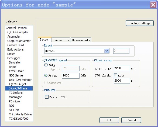This screenshot has width=158, height=127.
Task: Select PE micro category
Action: (14, 101)
